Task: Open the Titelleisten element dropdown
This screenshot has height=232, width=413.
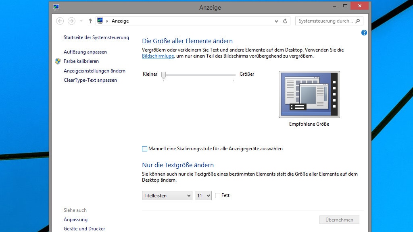Action: pos(167,196)
